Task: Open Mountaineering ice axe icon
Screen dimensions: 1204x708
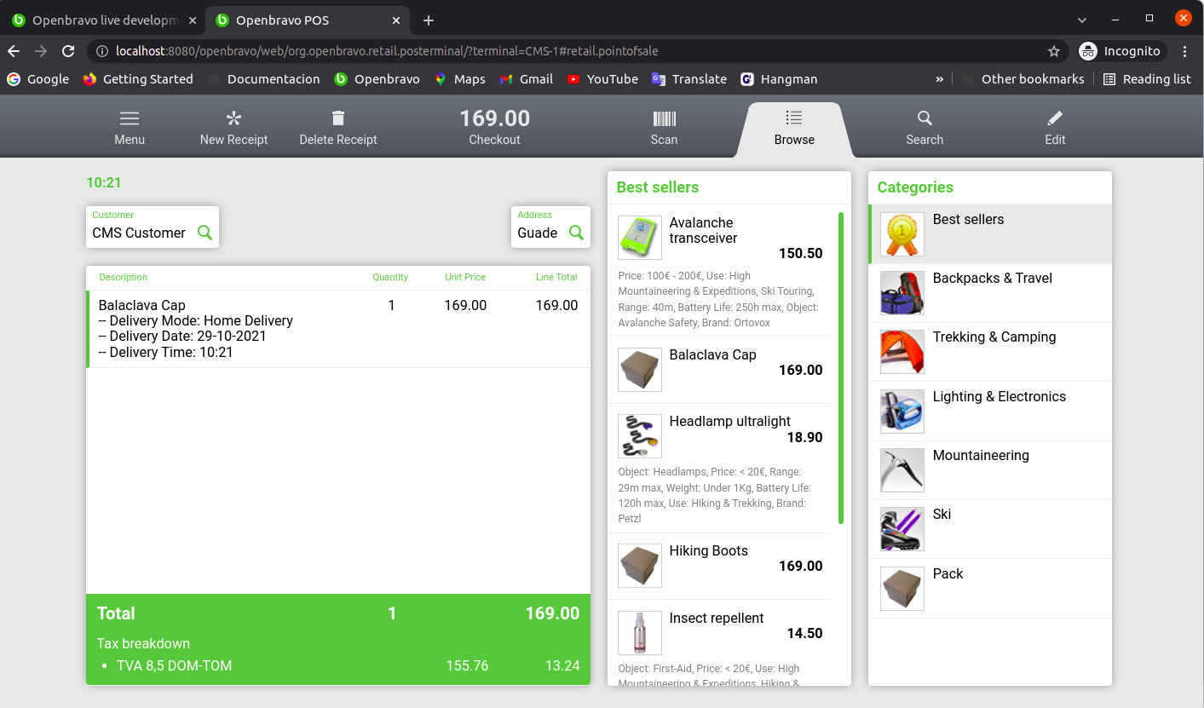Action: tap(902, 470)
